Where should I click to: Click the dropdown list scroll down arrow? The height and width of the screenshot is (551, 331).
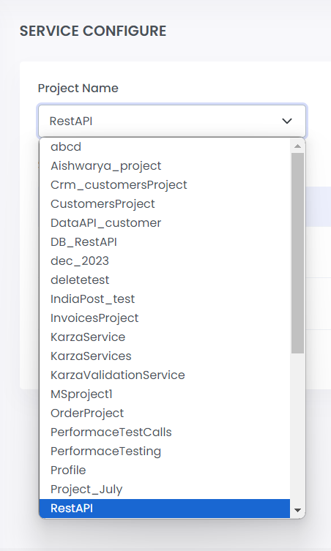(x=297, y=510)
